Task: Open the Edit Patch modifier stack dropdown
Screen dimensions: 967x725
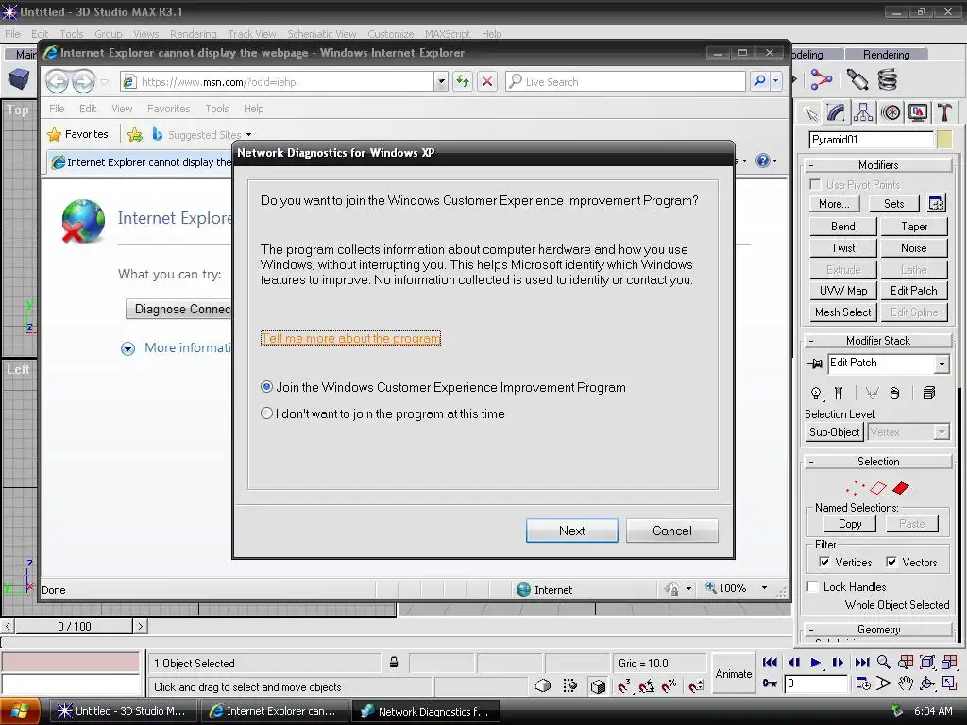Action: pos(942,364)
